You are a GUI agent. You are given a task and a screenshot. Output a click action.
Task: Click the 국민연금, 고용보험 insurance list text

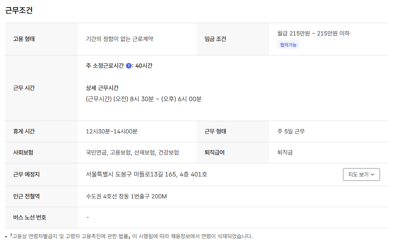click(x=132, y=153)
